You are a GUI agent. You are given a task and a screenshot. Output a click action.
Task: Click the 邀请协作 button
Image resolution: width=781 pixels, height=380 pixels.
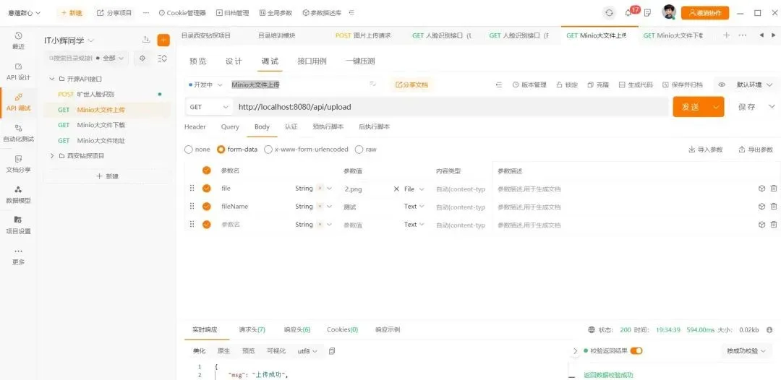coord(705,13)
